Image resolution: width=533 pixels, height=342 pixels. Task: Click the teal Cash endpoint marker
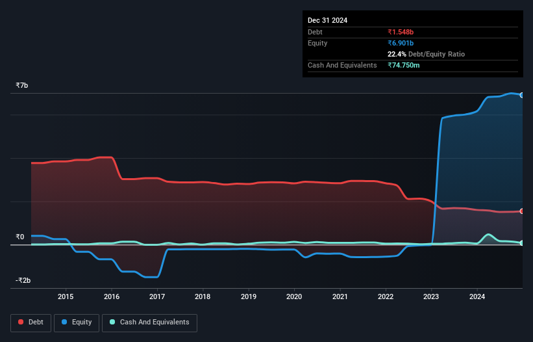(x=522, y=243)
